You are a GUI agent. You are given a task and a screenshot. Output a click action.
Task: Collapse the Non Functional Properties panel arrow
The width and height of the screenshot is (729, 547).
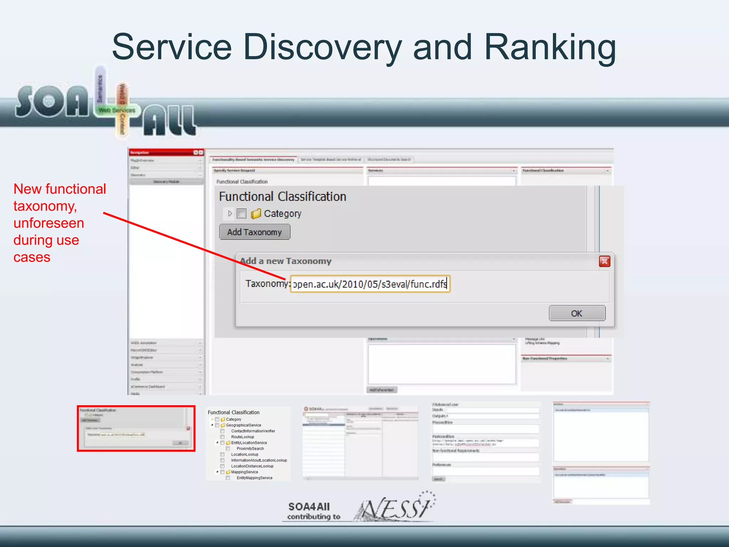(608, 359)
